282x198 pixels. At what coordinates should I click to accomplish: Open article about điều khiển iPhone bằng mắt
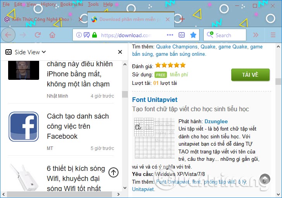[x=80, y=74]
